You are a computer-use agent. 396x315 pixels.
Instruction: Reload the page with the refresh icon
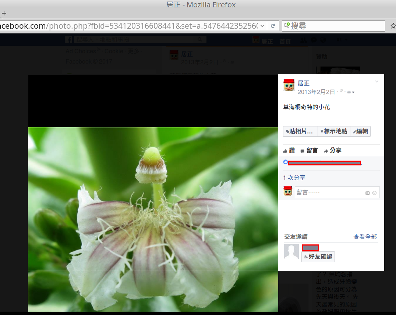click(x=273, y=26)
